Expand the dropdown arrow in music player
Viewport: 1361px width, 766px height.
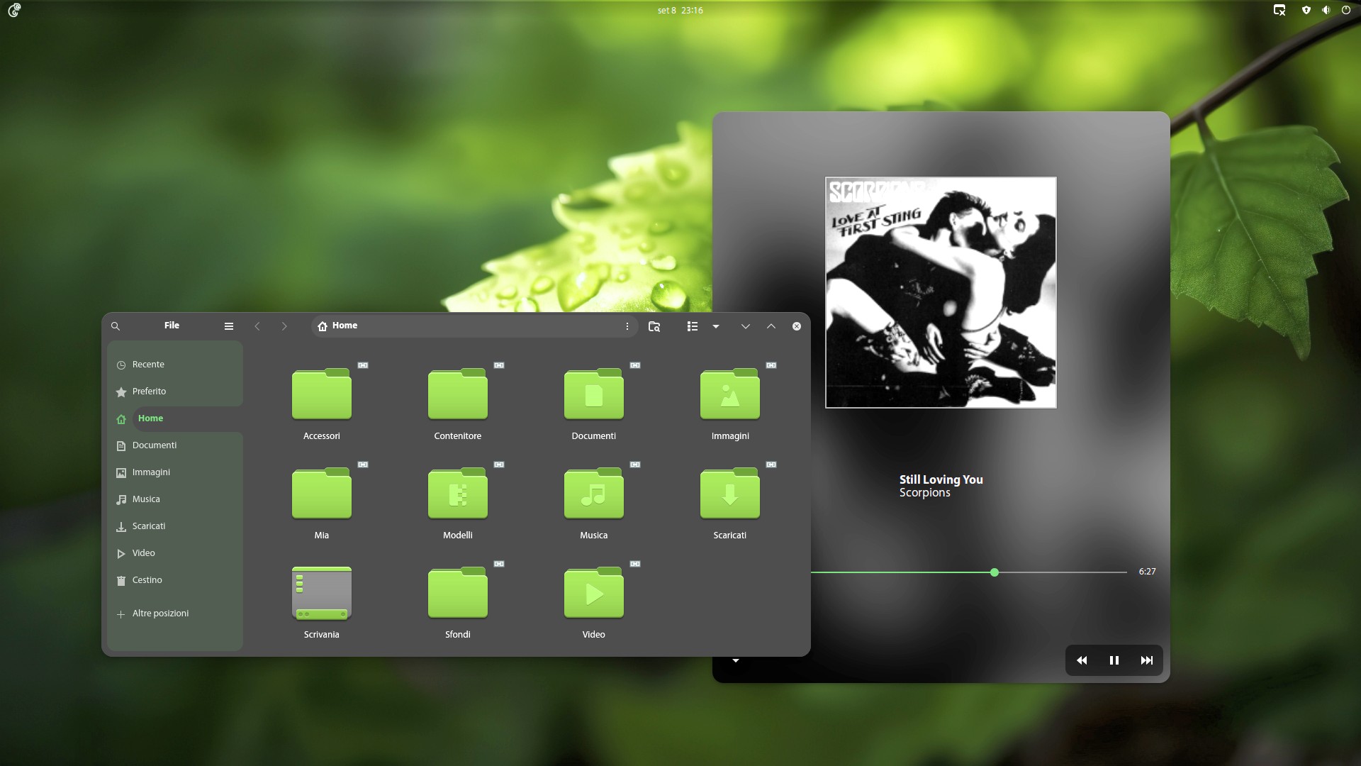click(736, 660)
